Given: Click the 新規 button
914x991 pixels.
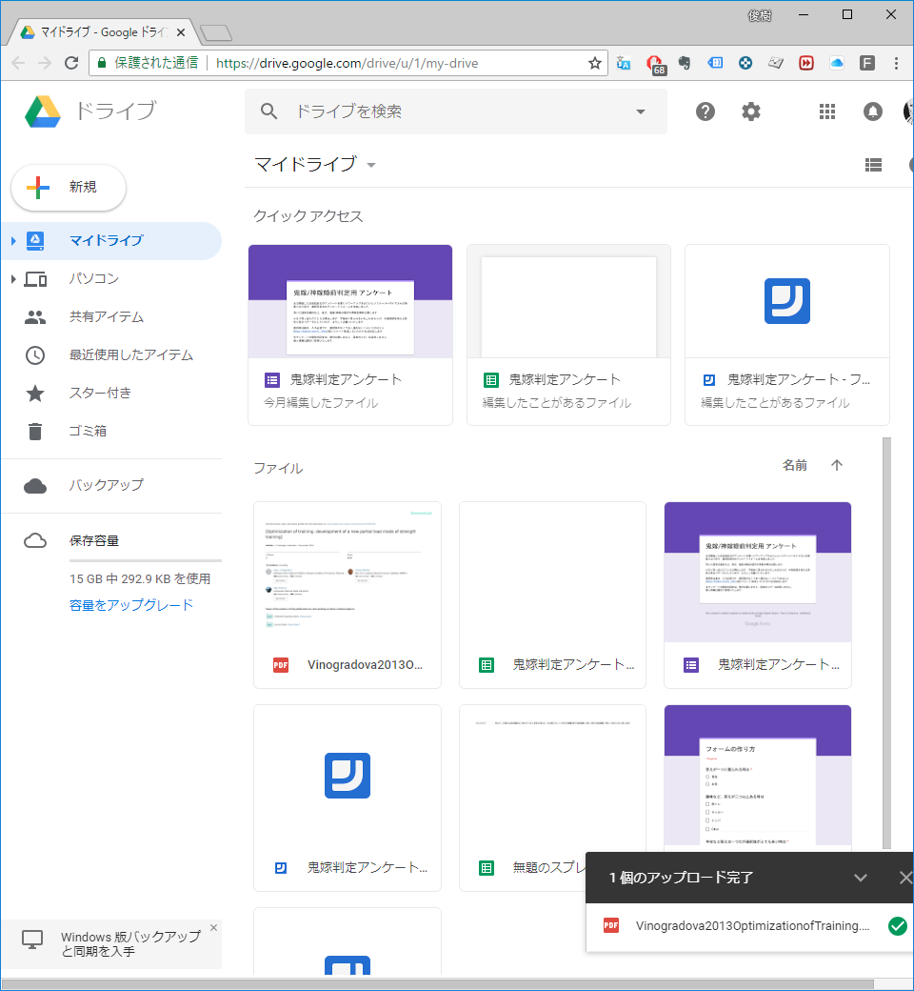Looking at the screenshot, I should pos(69,187).
